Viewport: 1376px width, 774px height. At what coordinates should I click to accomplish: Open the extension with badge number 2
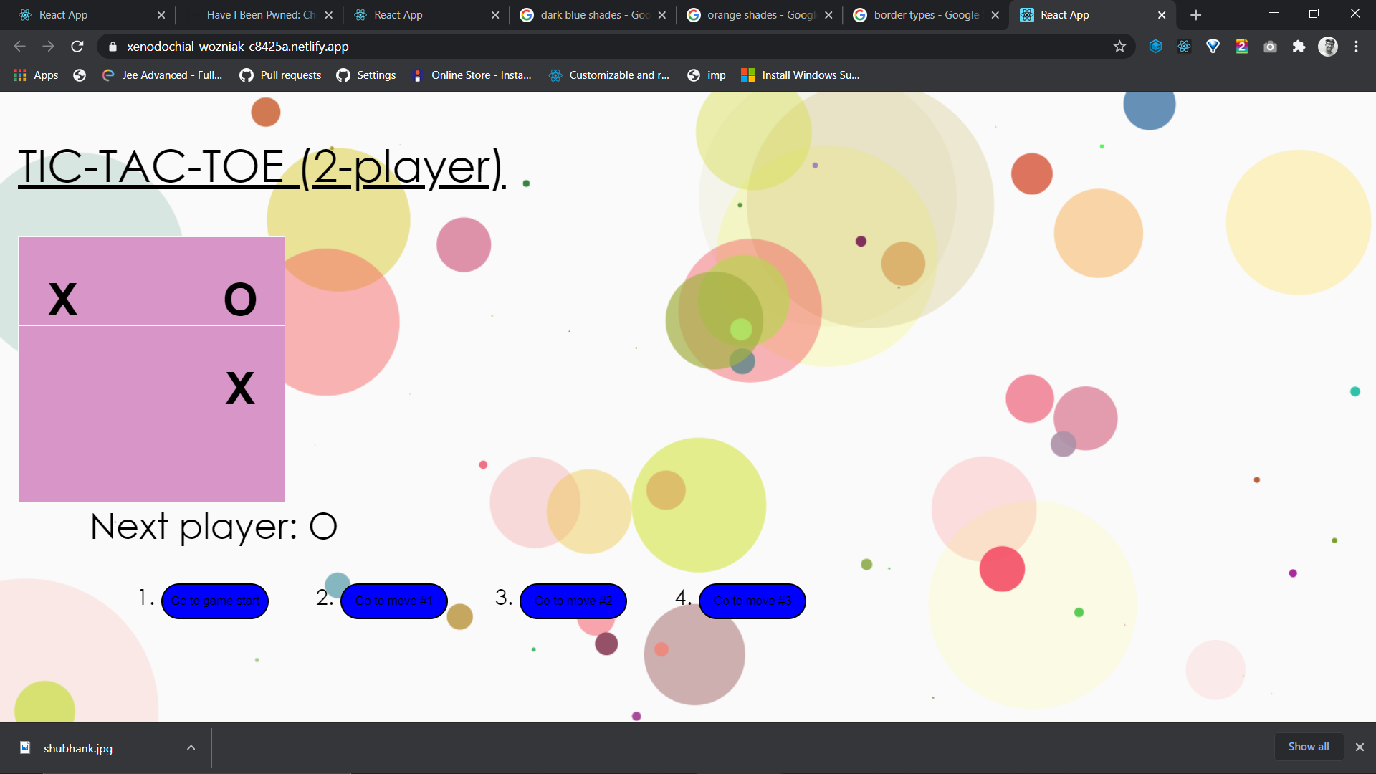[1241, 47]
